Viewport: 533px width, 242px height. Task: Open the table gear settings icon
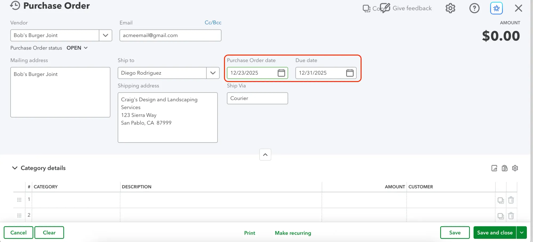point(515,168)
